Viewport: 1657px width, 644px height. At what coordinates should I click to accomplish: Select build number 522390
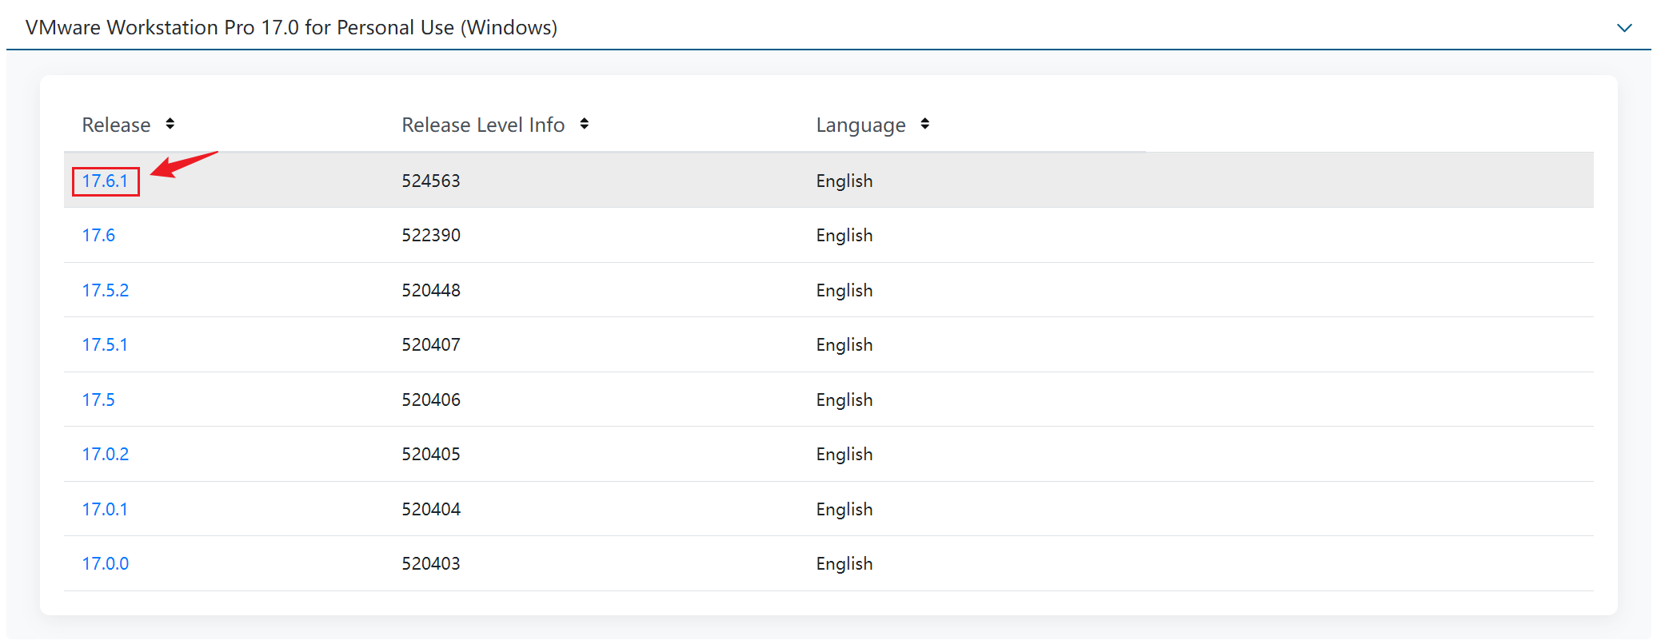(x=431, y=236)
